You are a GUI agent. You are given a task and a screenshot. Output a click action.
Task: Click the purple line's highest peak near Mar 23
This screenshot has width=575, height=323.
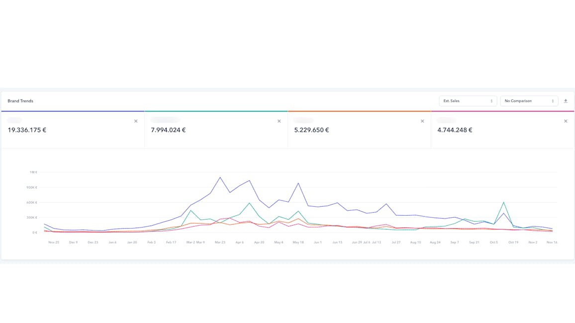click(x=220, y=177)
